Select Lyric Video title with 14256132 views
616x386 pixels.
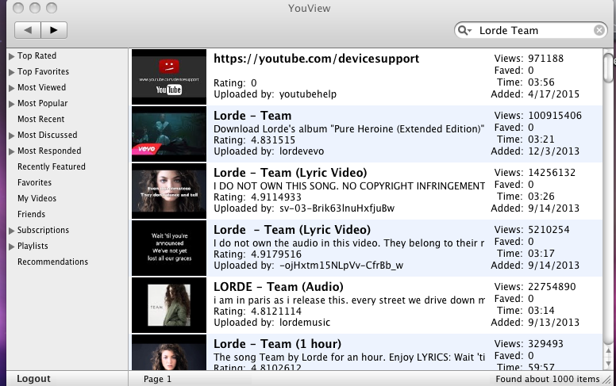click(x=290, y=173)
